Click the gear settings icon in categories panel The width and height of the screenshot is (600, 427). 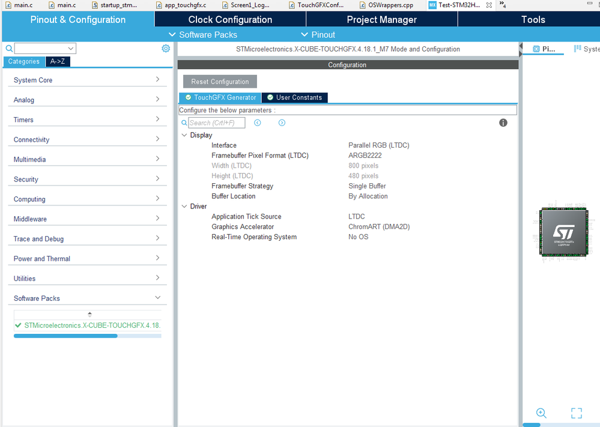pyautogui.click(x=166, y=49)
